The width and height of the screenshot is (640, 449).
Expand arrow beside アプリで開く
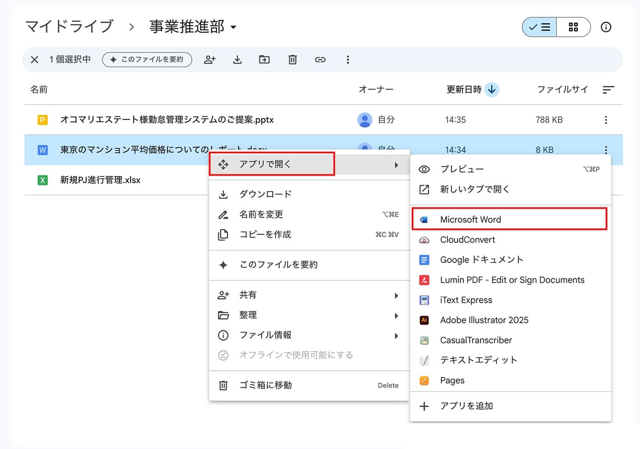pyautogui.click(x=396, y=165)
